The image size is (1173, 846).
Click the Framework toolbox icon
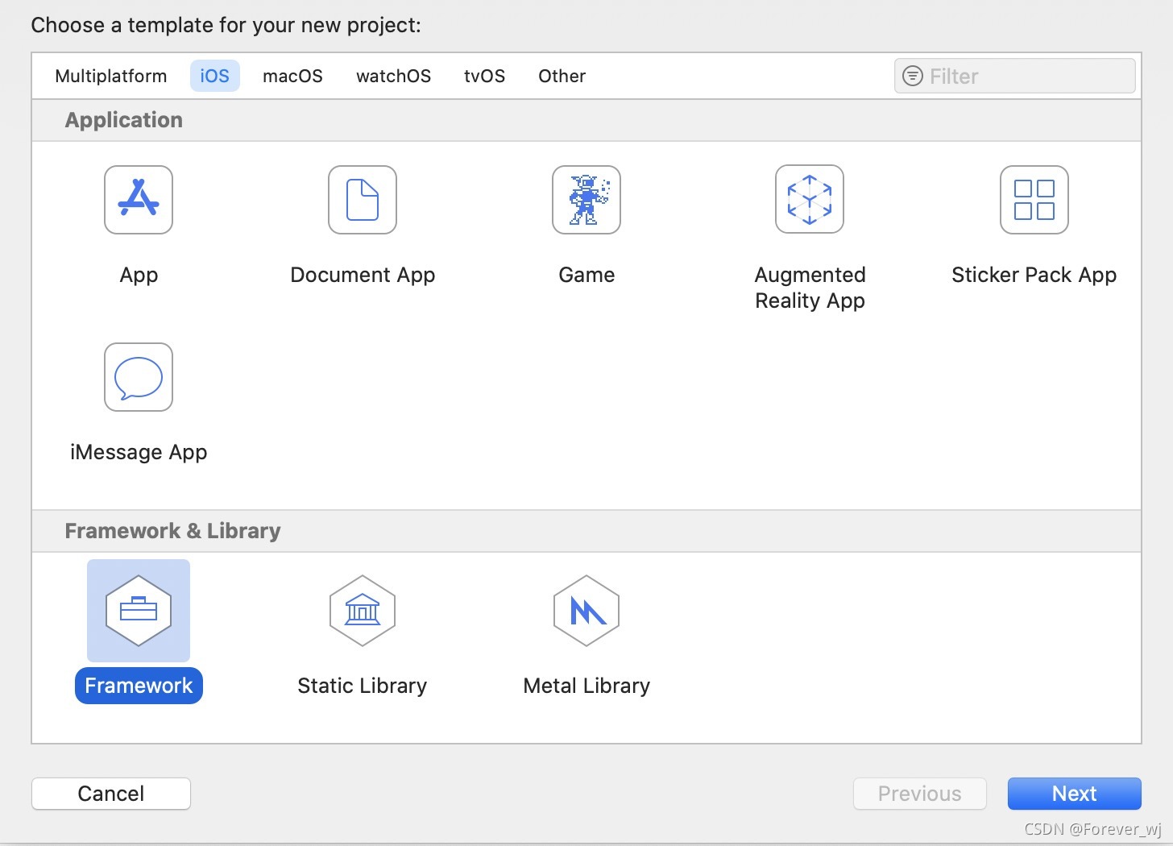[139, 611]
